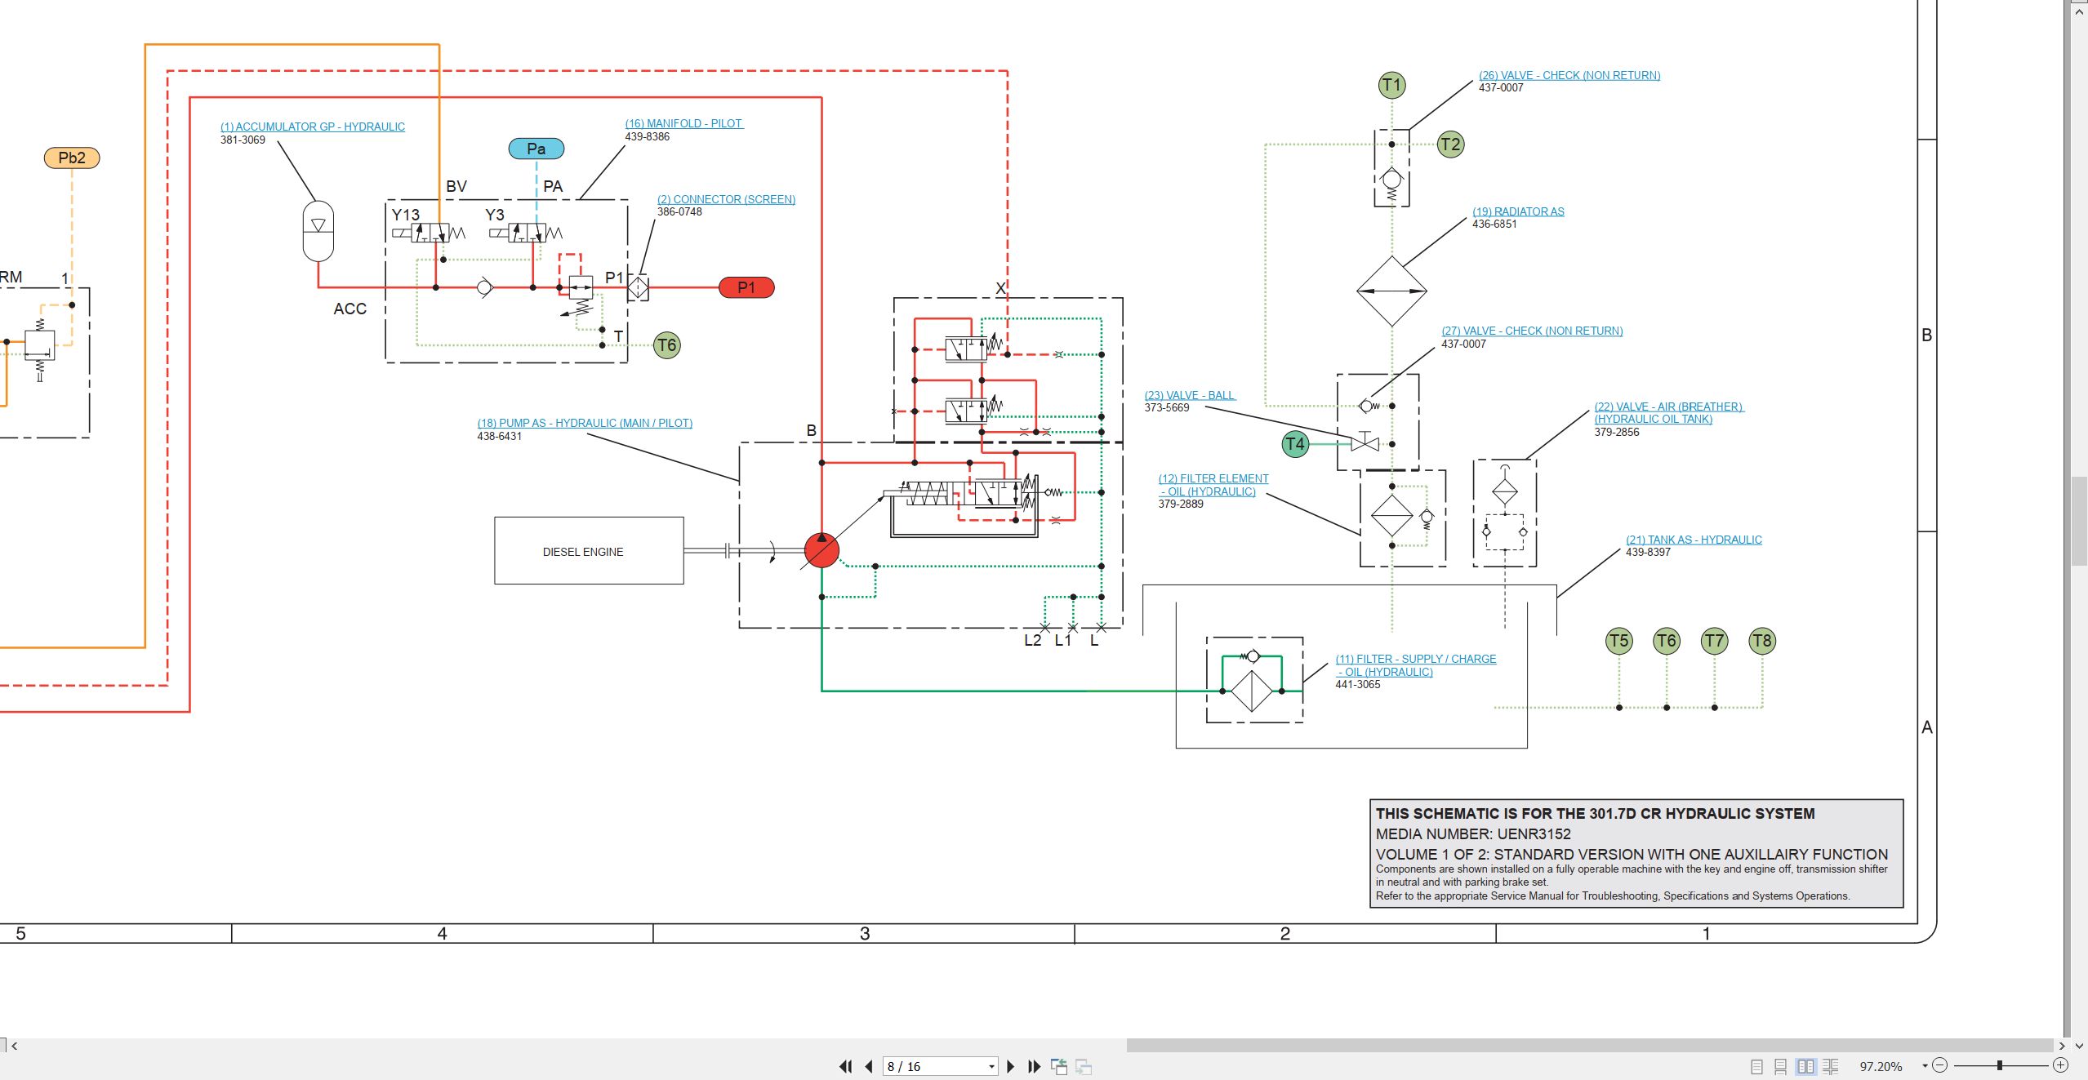This screenshot has width=2088, height=1080.
Task: Select the facing pages layout
Action: (1805, 1066)
